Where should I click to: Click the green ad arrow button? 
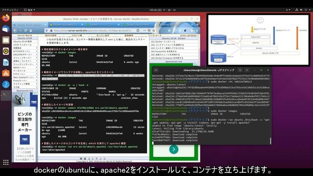(174, 149)
